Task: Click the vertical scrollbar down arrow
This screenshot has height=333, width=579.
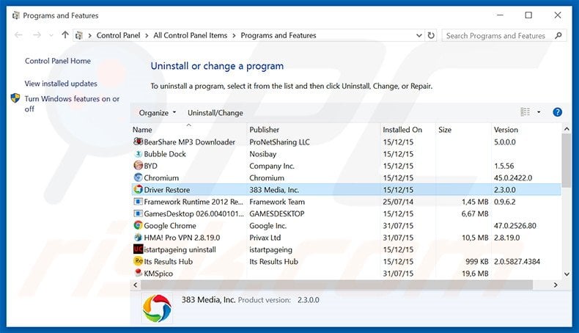Action: (567, 274)
